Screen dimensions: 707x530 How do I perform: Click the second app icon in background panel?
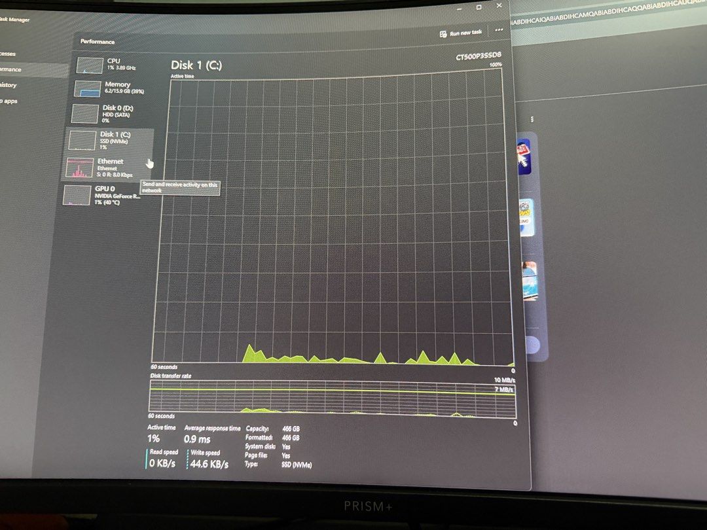tap(526, 218)
